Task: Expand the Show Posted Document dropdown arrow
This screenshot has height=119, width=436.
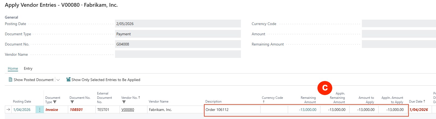Action: [x=58, y=80]
